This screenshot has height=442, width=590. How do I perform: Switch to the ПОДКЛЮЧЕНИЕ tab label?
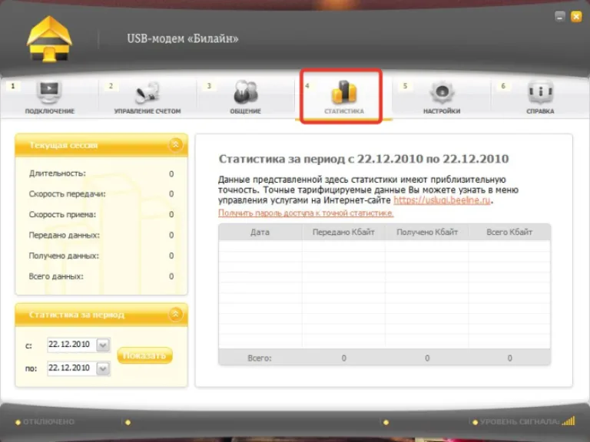point(50,111)
